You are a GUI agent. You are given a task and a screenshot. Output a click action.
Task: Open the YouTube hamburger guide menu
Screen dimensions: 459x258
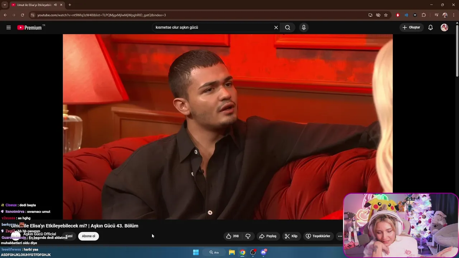pyautogui.click(x=9, y=28)
